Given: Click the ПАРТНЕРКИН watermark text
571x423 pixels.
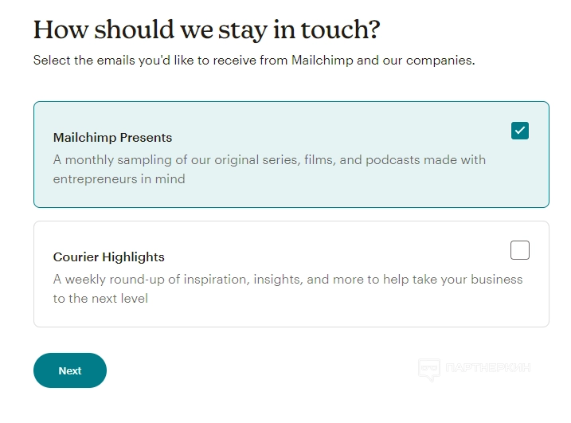Looking at the screenshot, I should pyautogui.click(x=487, y=368).
